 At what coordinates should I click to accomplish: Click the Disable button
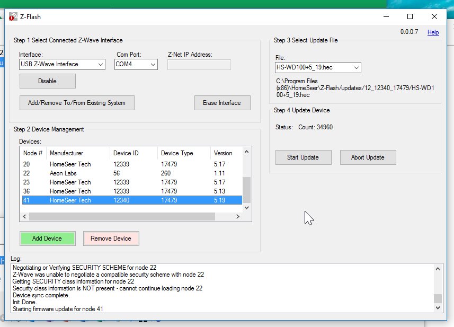click(48, 81)
